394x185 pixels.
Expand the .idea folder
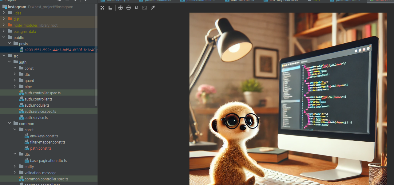pyautogui.click(x=4, y=13)
